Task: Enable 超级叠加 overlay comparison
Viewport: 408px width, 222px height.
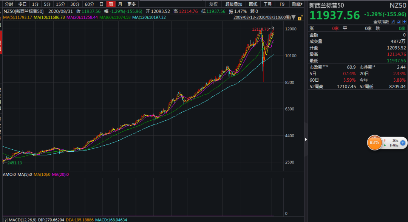Action: click(234, 4)
